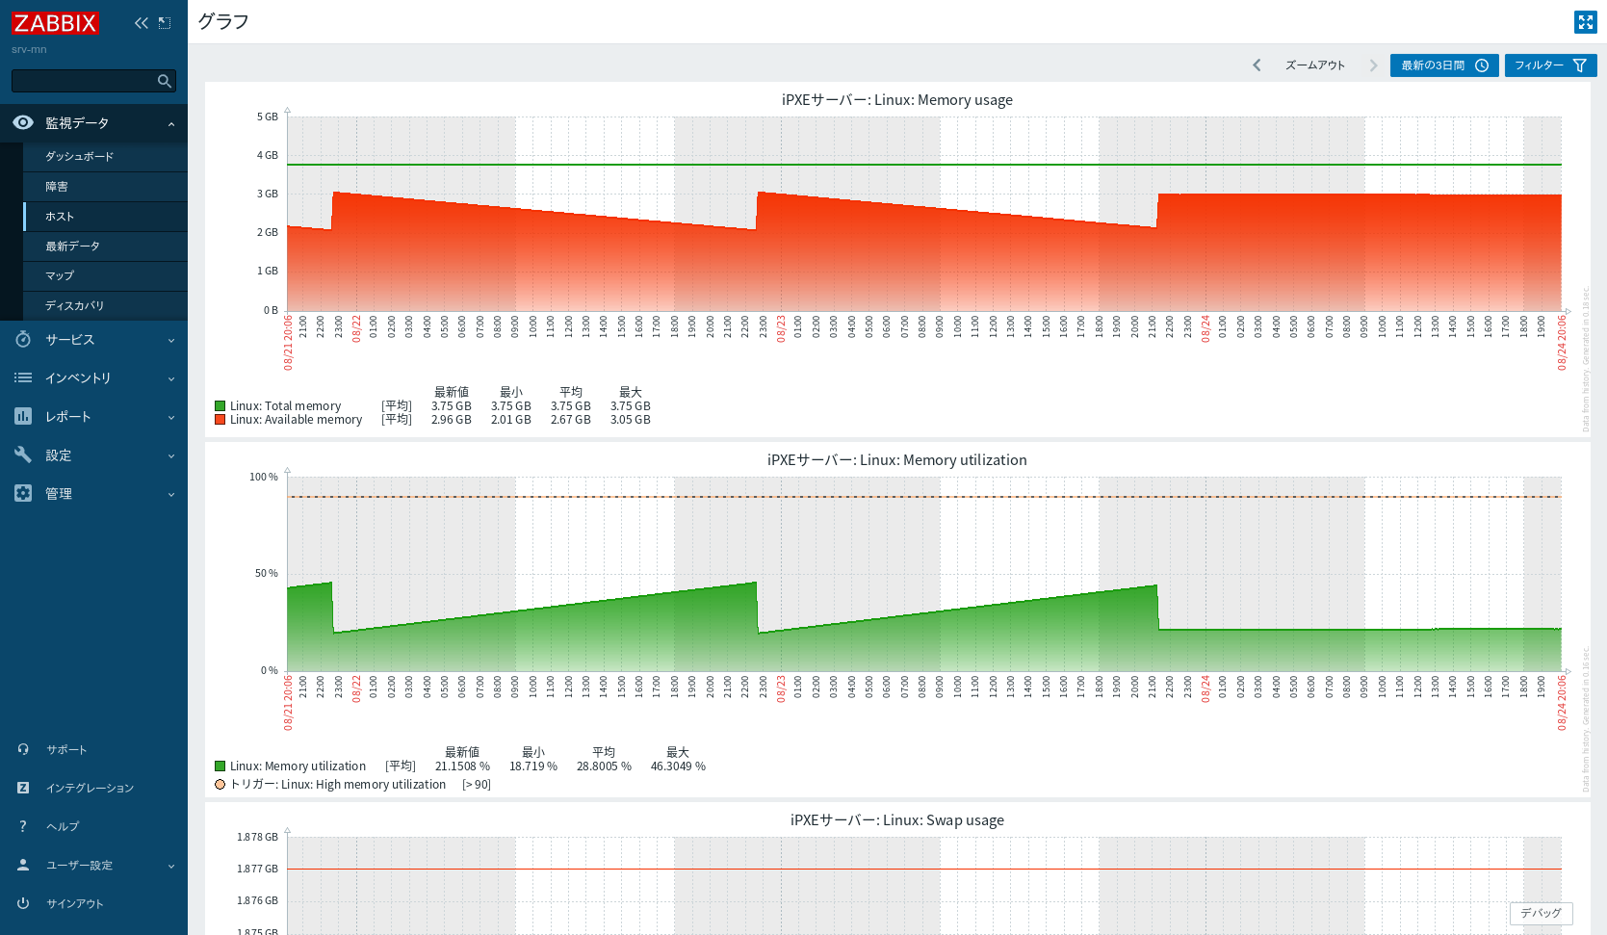Viewport: 1607px width, 935px height.
Task: Select 最新データ in the sidebar
Action: point(73,247)
